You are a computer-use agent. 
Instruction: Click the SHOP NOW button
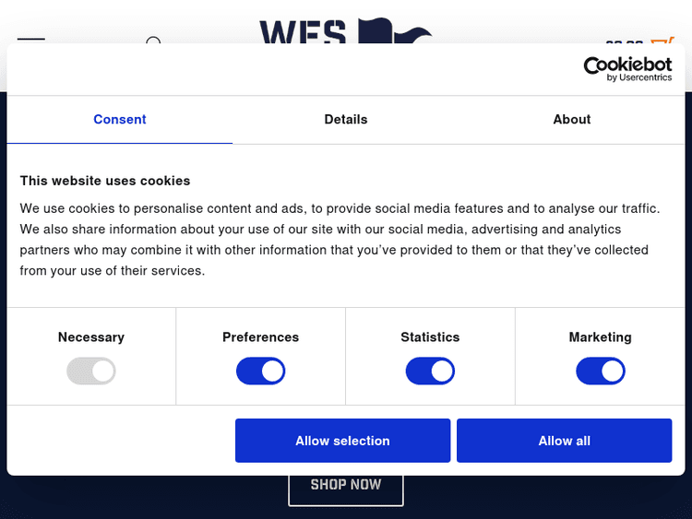pos(346,485)
